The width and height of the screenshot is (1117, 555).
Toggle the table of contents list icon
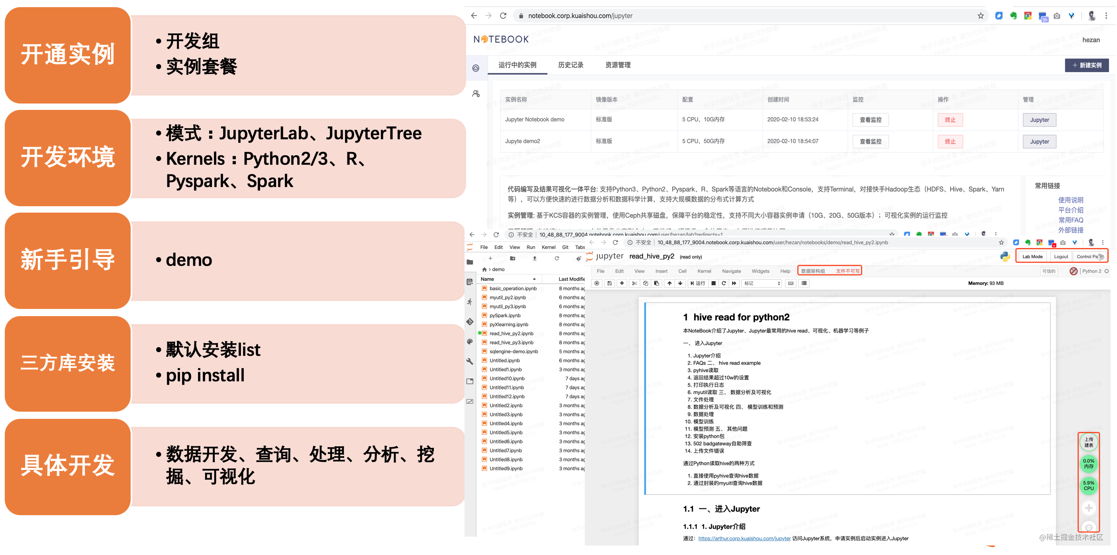(x=804, y=283)
